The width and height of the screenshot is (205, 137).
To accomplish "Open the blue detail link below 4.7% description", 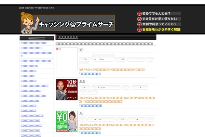I will tap(91, 74).
